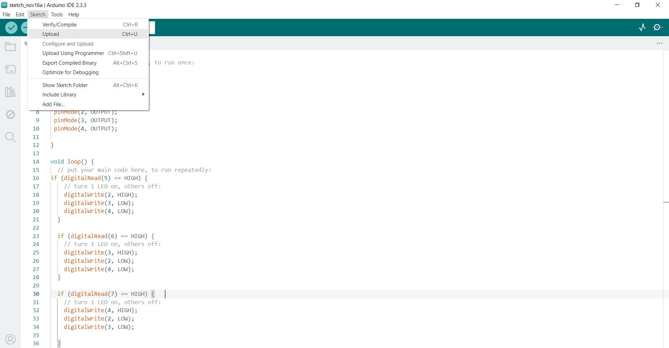The width and height of the screenshot is (669, 348).
Task: Open the Library Manager sidebar panel
Action: [10, 92]
